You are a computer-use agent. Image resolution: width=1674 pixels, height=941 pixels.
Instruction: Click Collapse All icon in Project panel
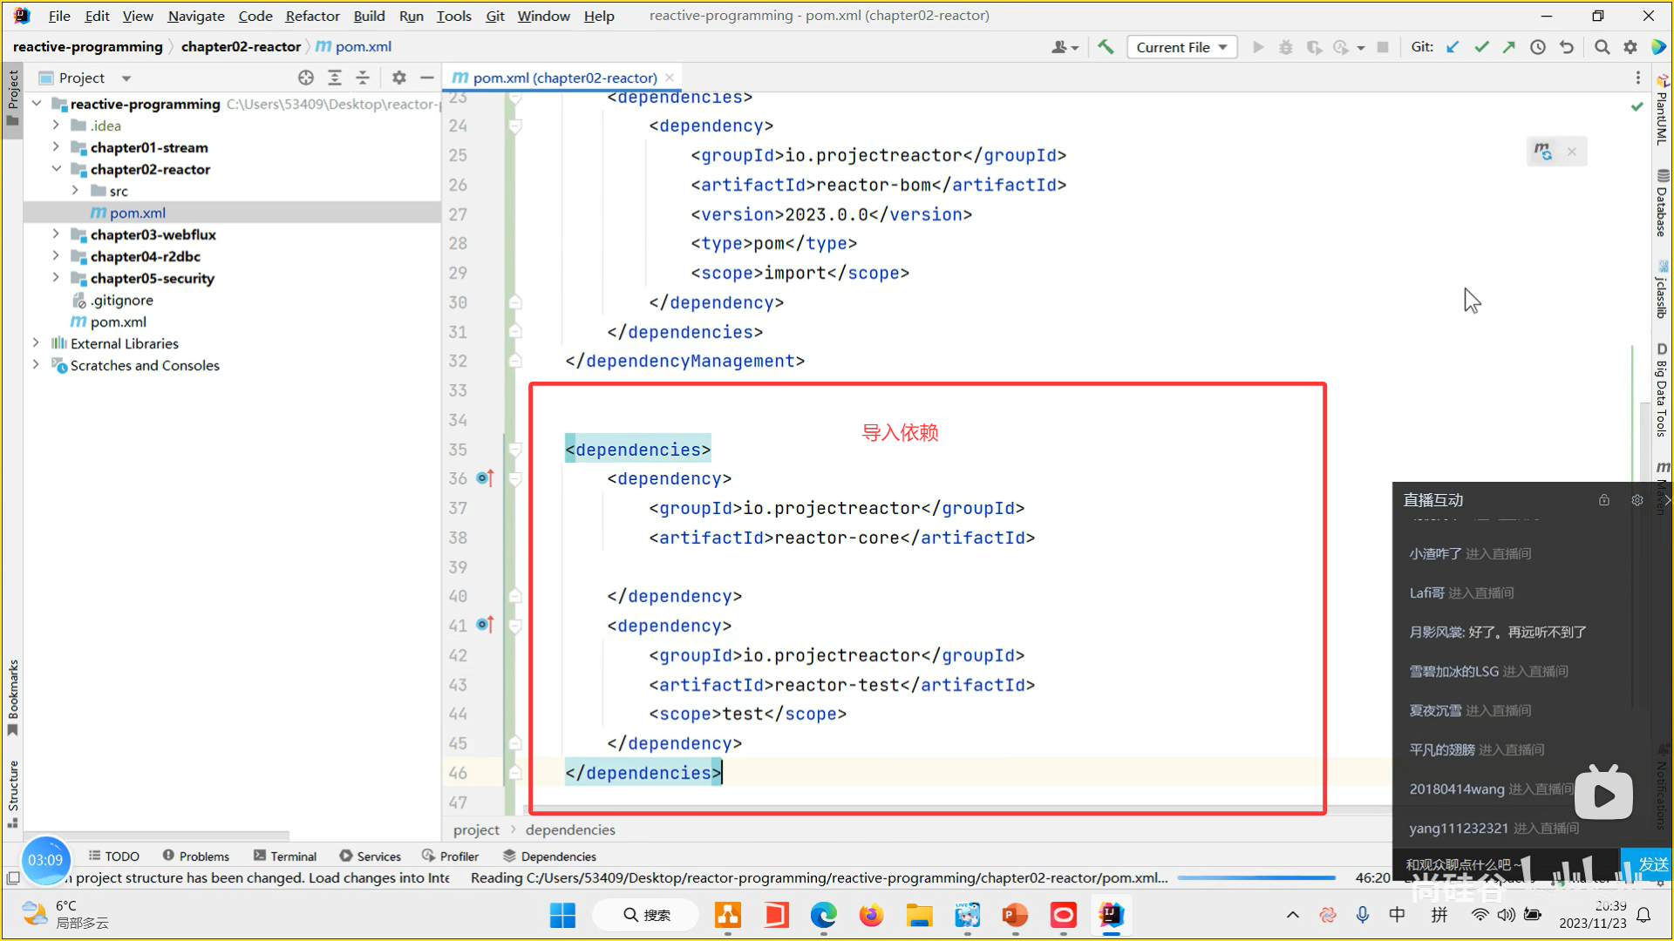[x=363, y=78]
